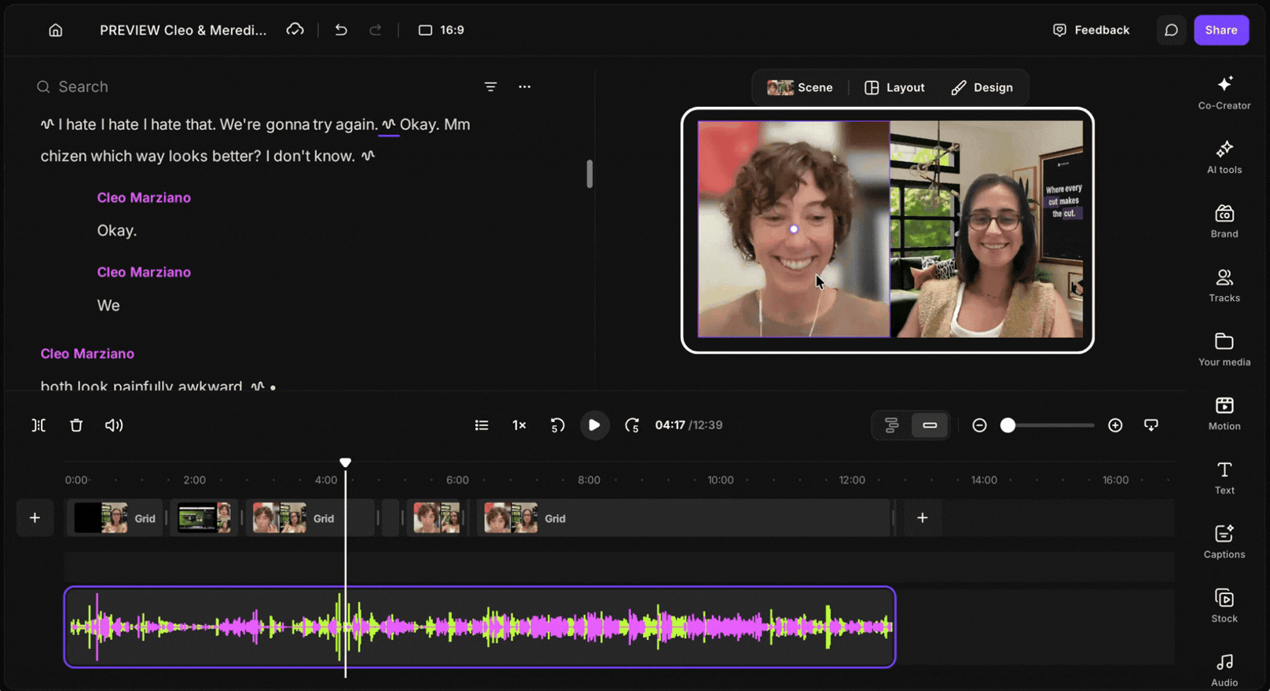Open the transcript more options menu

(524, 86)
